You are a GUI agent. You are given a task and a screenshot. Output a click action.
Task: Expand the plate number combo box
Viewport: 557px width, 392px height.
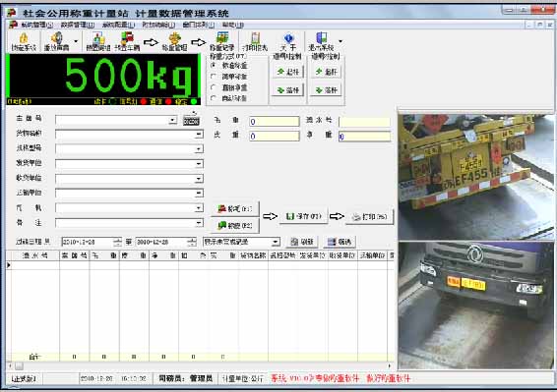172,120
